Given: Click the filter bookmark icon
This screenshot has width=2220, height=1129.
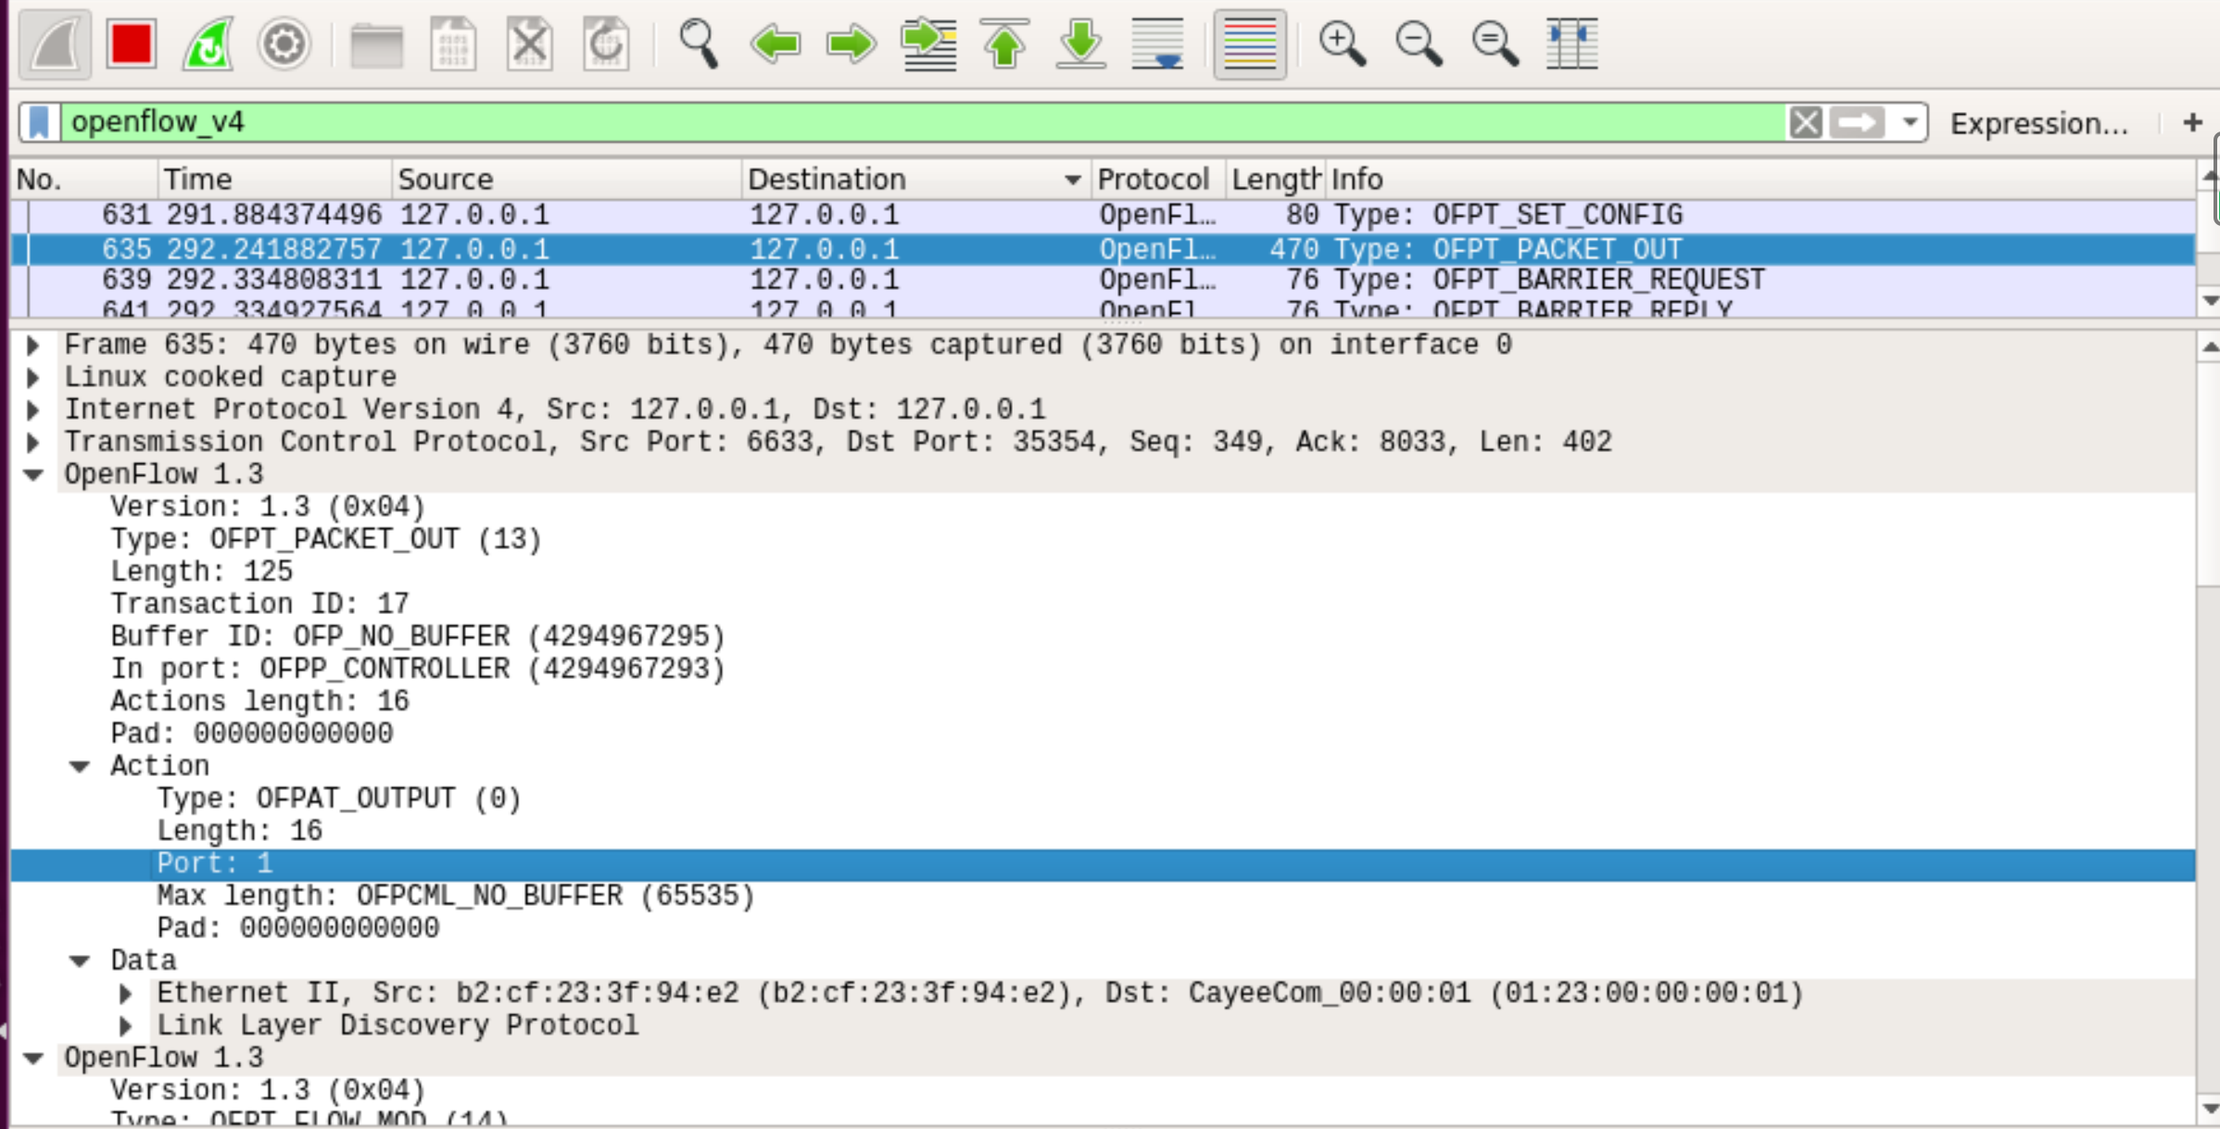Looking at the screenshot, I should [x=40, y=122].
